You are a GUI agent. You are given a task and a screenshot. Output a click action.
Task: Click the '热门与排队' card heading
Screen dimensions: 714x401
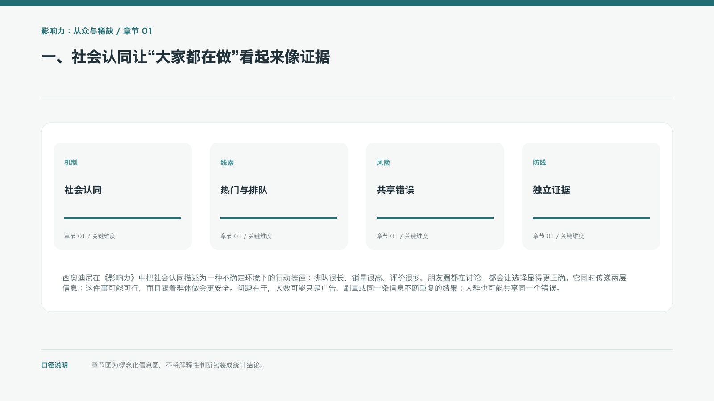[x=244, y=190]
